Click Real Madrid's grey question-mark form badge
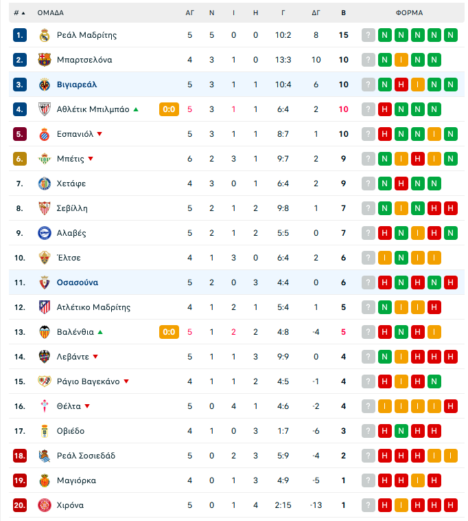Image resolution: width=468 pixels, height=521 pixels. pos(368,35)
